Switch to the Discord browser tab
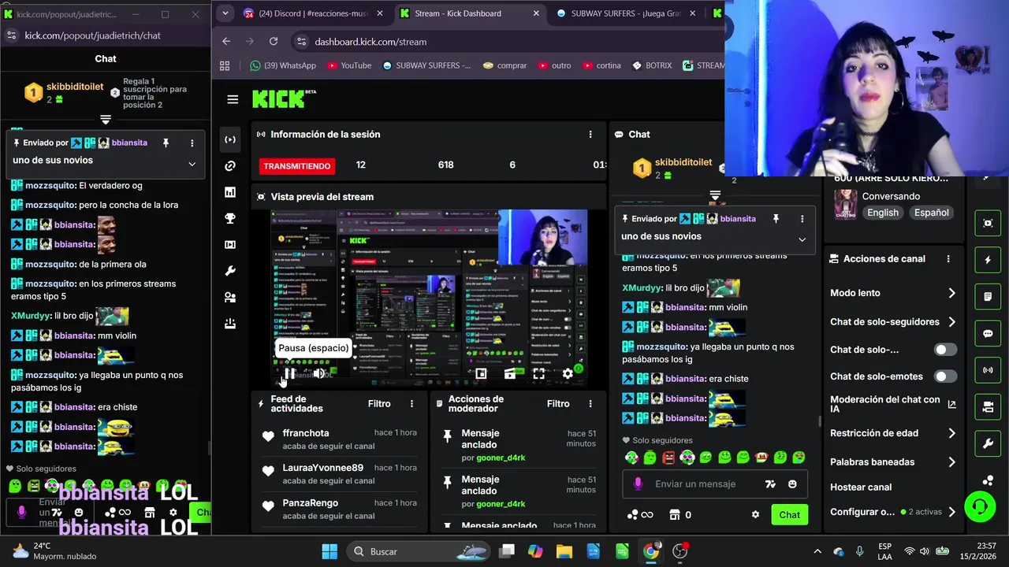This screenshot has height=567, width=1009. [x=313, y=13]
